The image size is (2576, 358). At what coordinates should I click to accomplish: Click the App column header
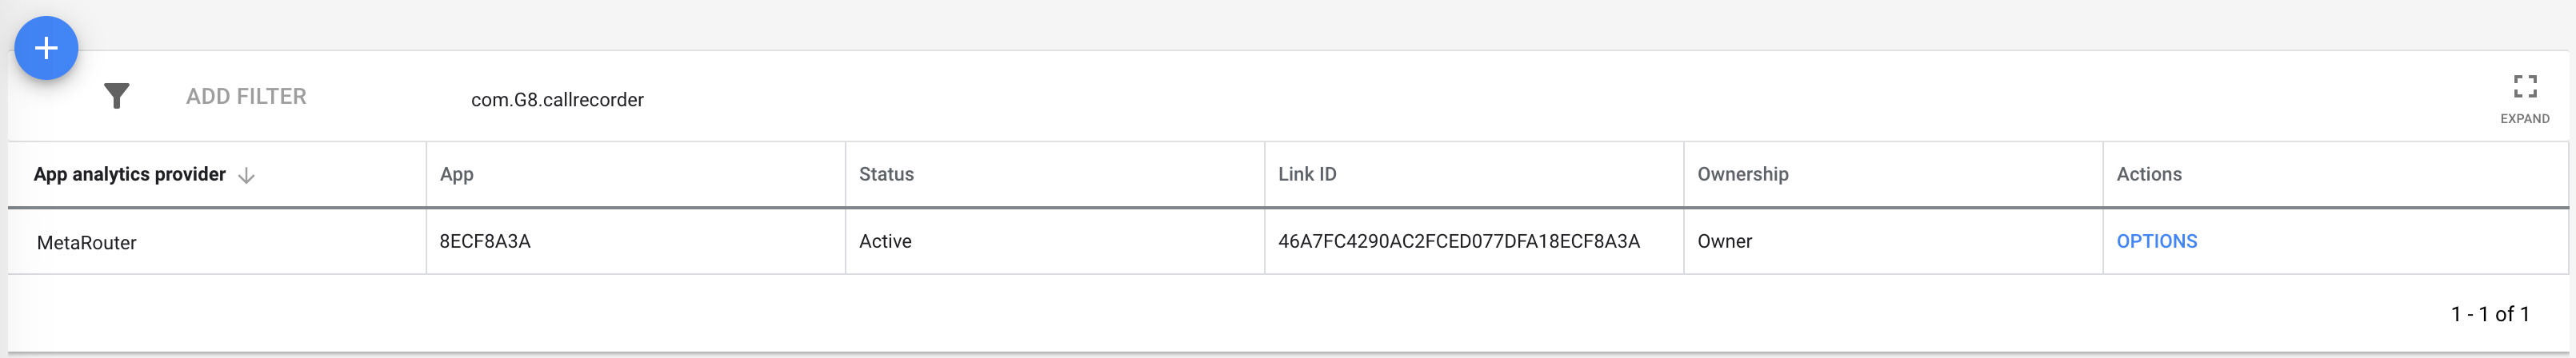coord(457,174)
